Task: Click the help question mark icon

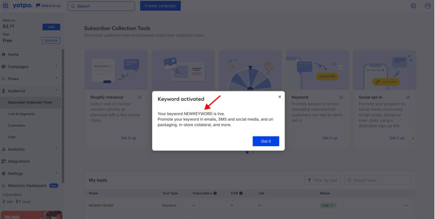Action: pos(413,6)
